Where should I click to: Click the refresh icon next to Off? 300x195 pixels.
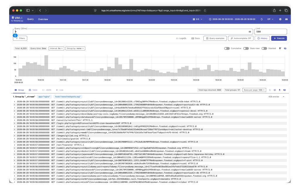pyautogui.click(x=262, y=19)
